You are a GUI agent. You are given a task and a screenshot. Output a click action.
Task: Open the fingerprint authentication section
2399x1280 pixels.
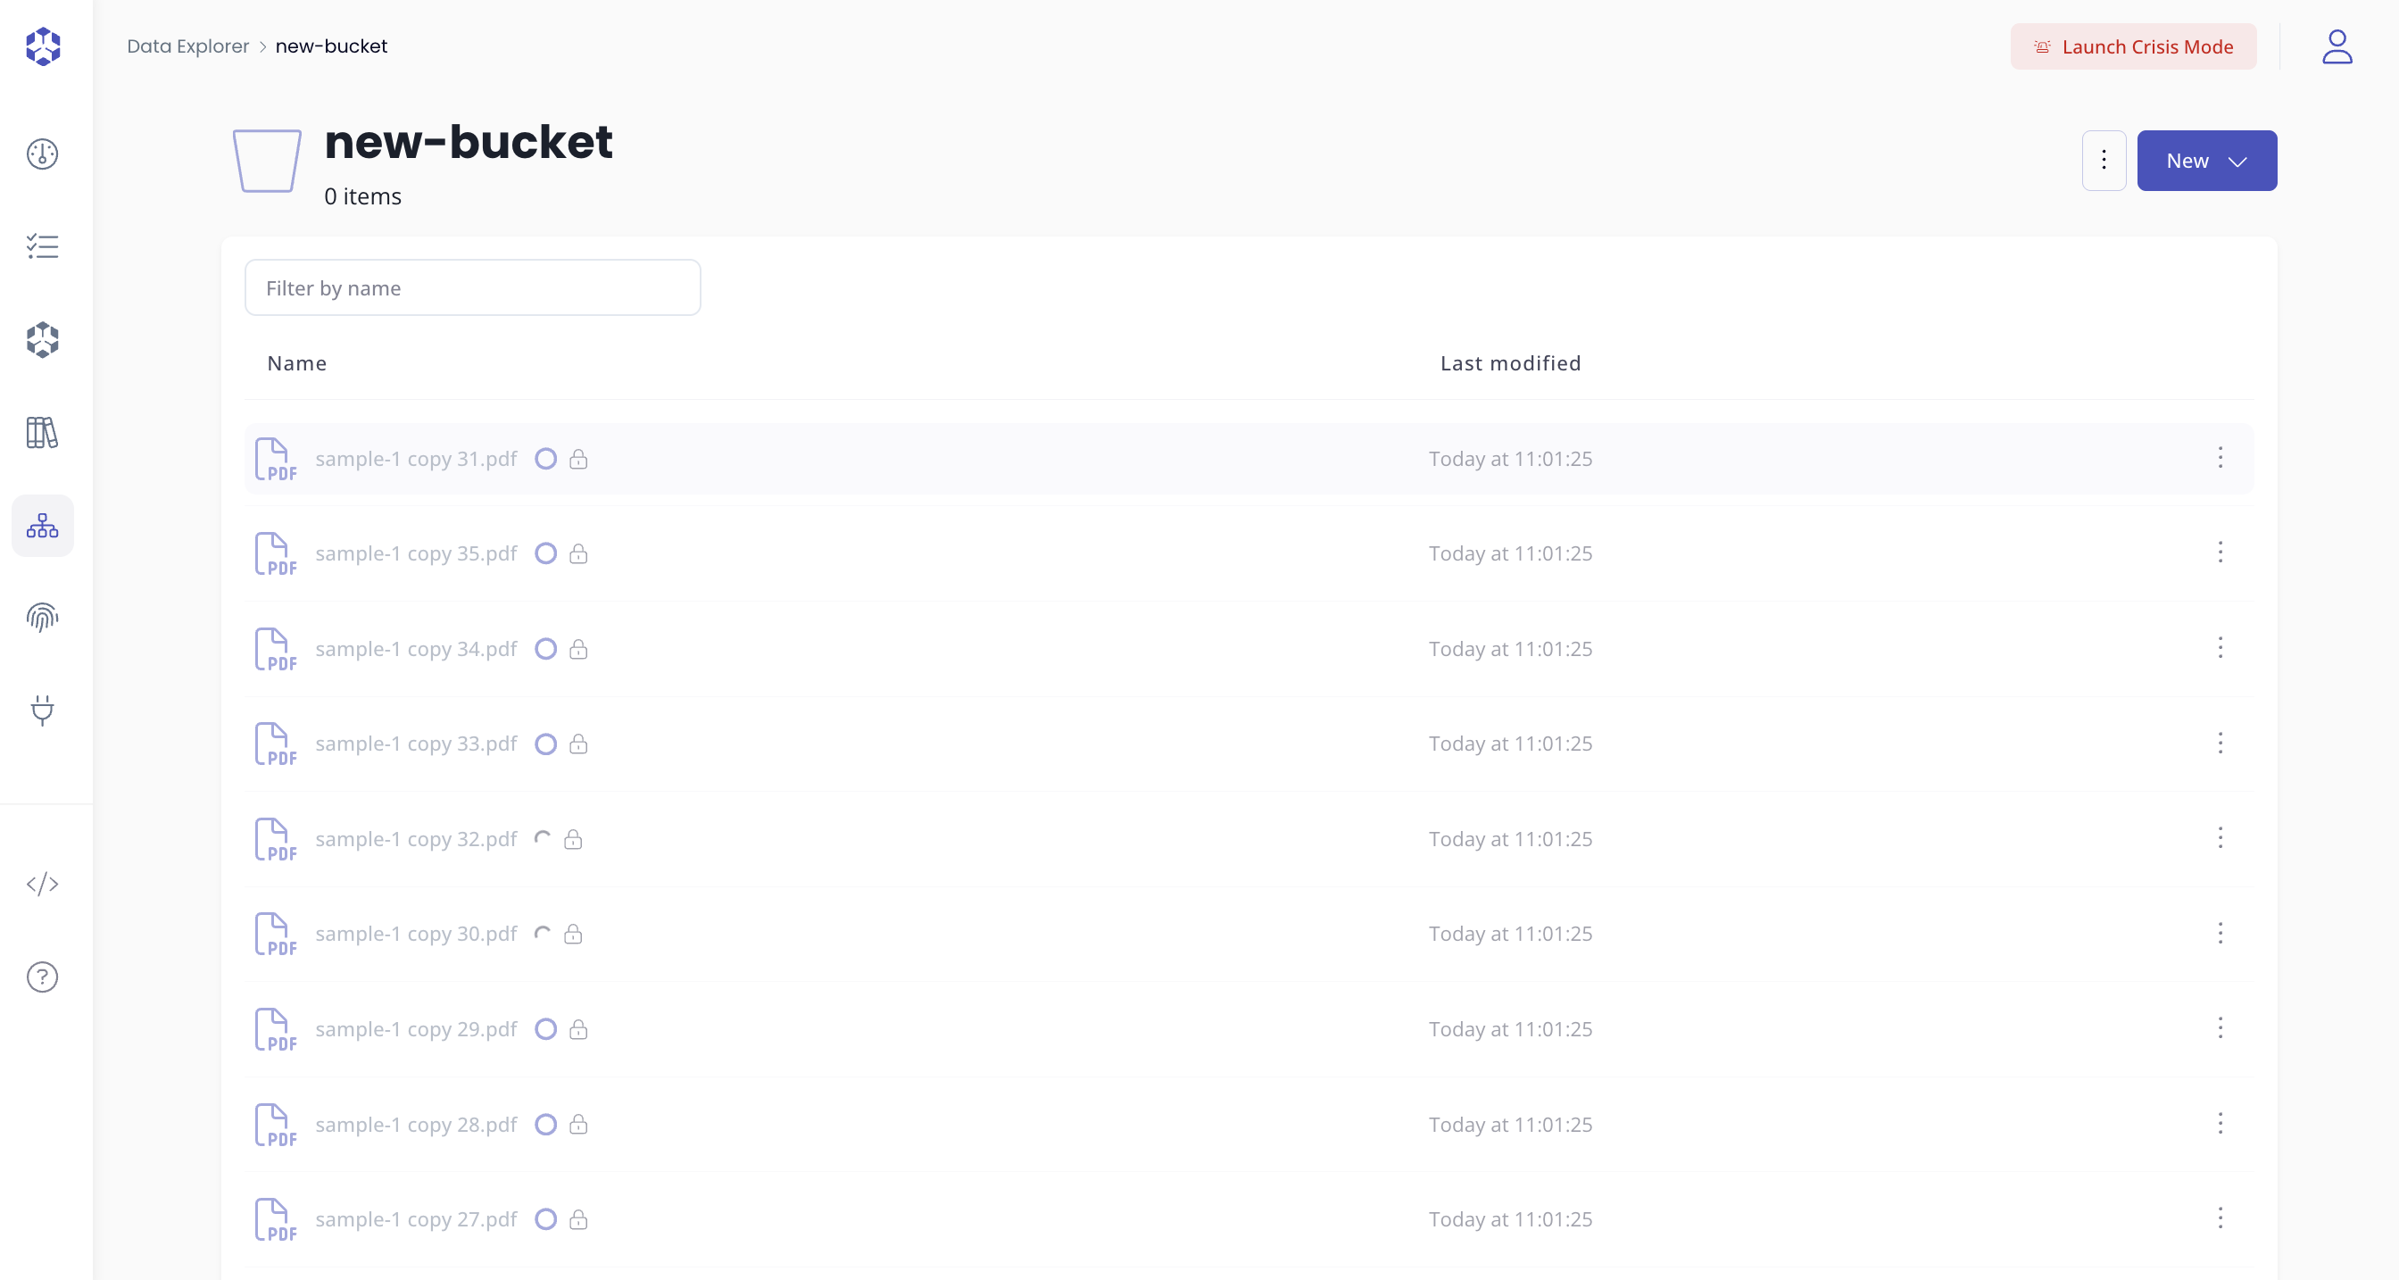point(42,617)
